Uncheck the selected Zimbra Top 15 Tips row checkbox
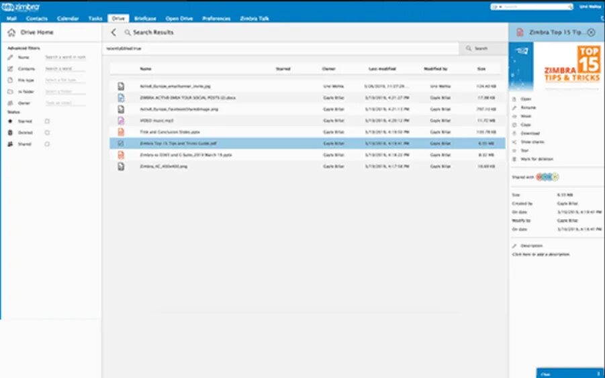 (121, 143)
